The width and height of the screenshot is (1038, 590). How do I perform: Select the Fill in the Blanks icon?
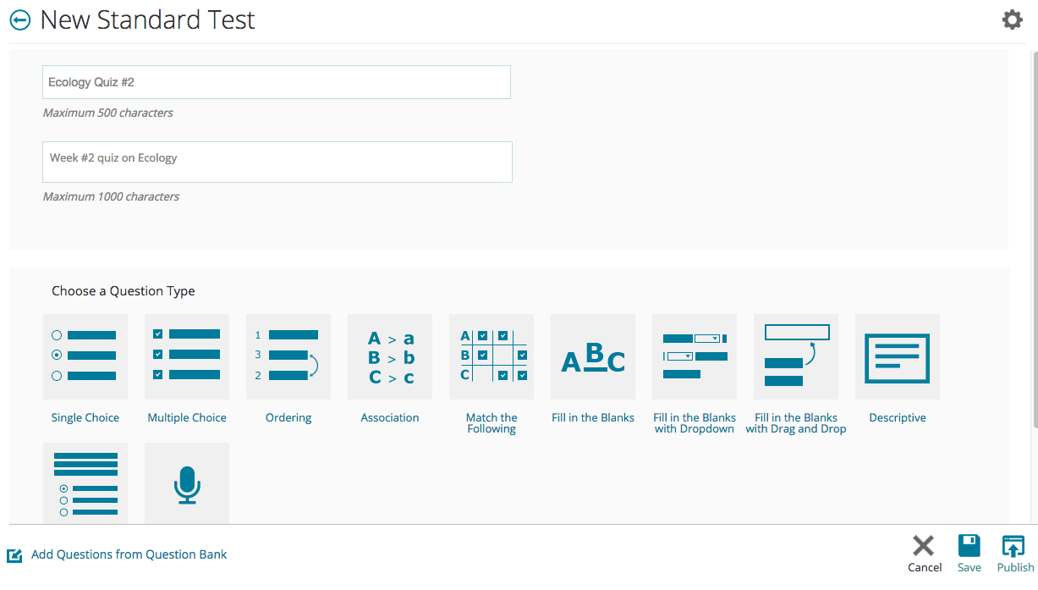593,356
